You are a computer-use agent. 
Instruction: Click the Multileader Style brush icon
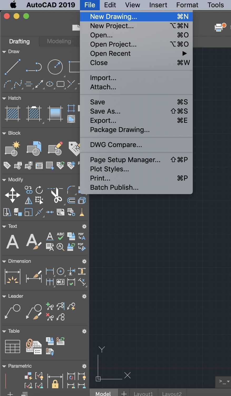[34, 312]
